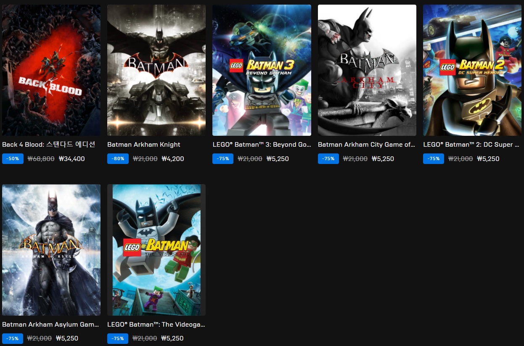This screenshot has width=524, height=346.
Task: Click the -75% badge under LEGO Batman 2
Action: point(434,159)
